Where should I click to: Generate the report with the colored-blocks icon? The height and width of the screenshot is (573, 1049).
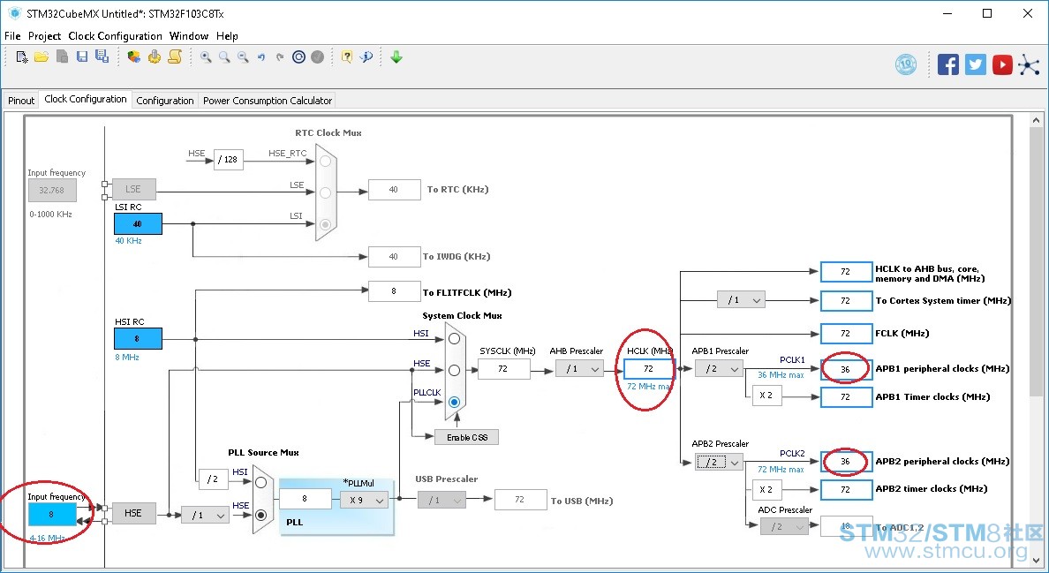(x=134, y=57)
